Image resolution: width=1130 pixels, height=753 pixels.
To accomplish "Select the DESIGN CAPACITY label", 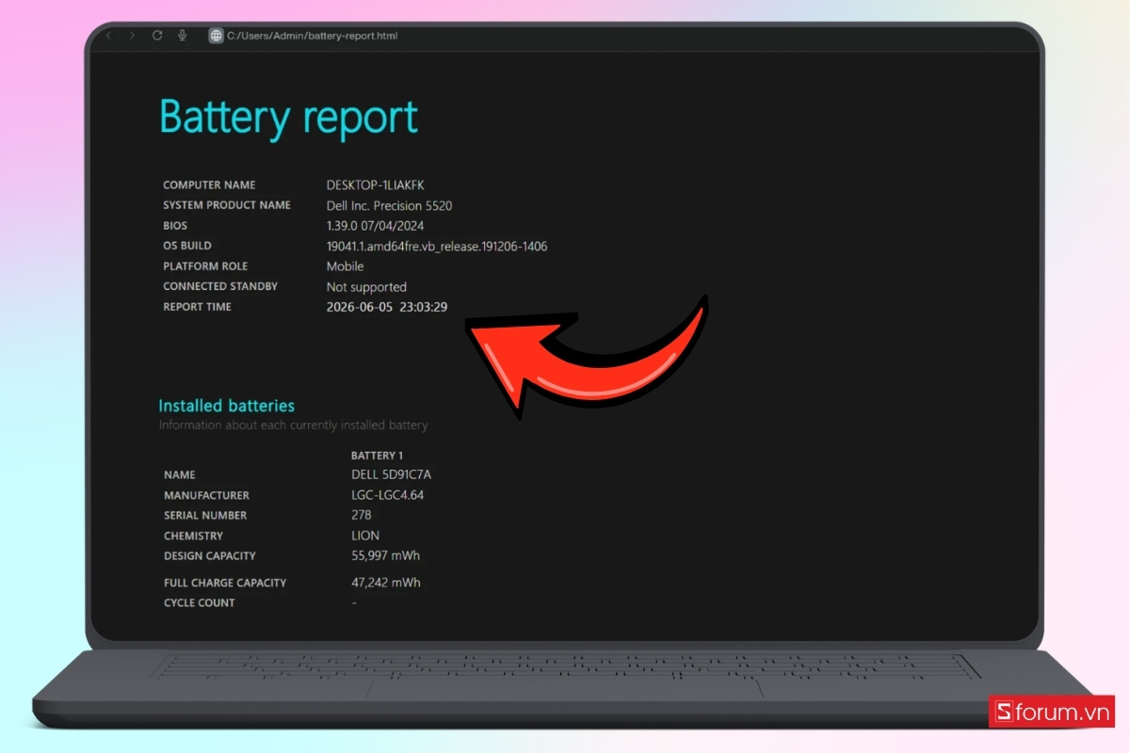I will pos(210,556).
